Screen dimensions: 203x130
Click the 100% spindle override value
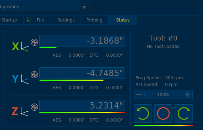click(163, 95)
